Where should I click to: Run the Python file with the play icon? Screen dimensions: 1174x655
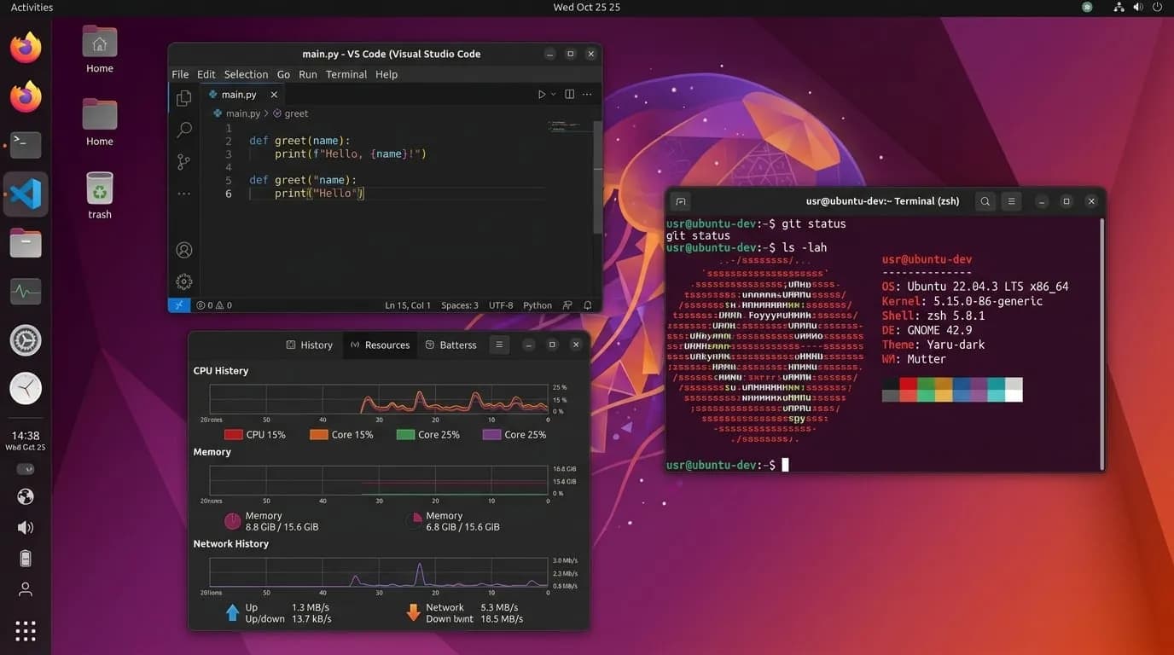[541, 95]
